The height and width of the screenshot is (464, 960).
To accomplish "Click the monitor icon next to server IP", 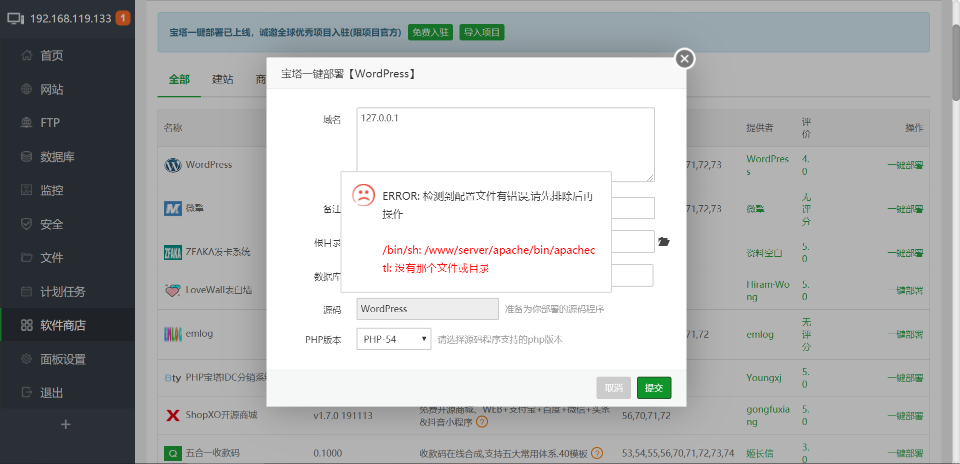I will [x=16, y=19].
